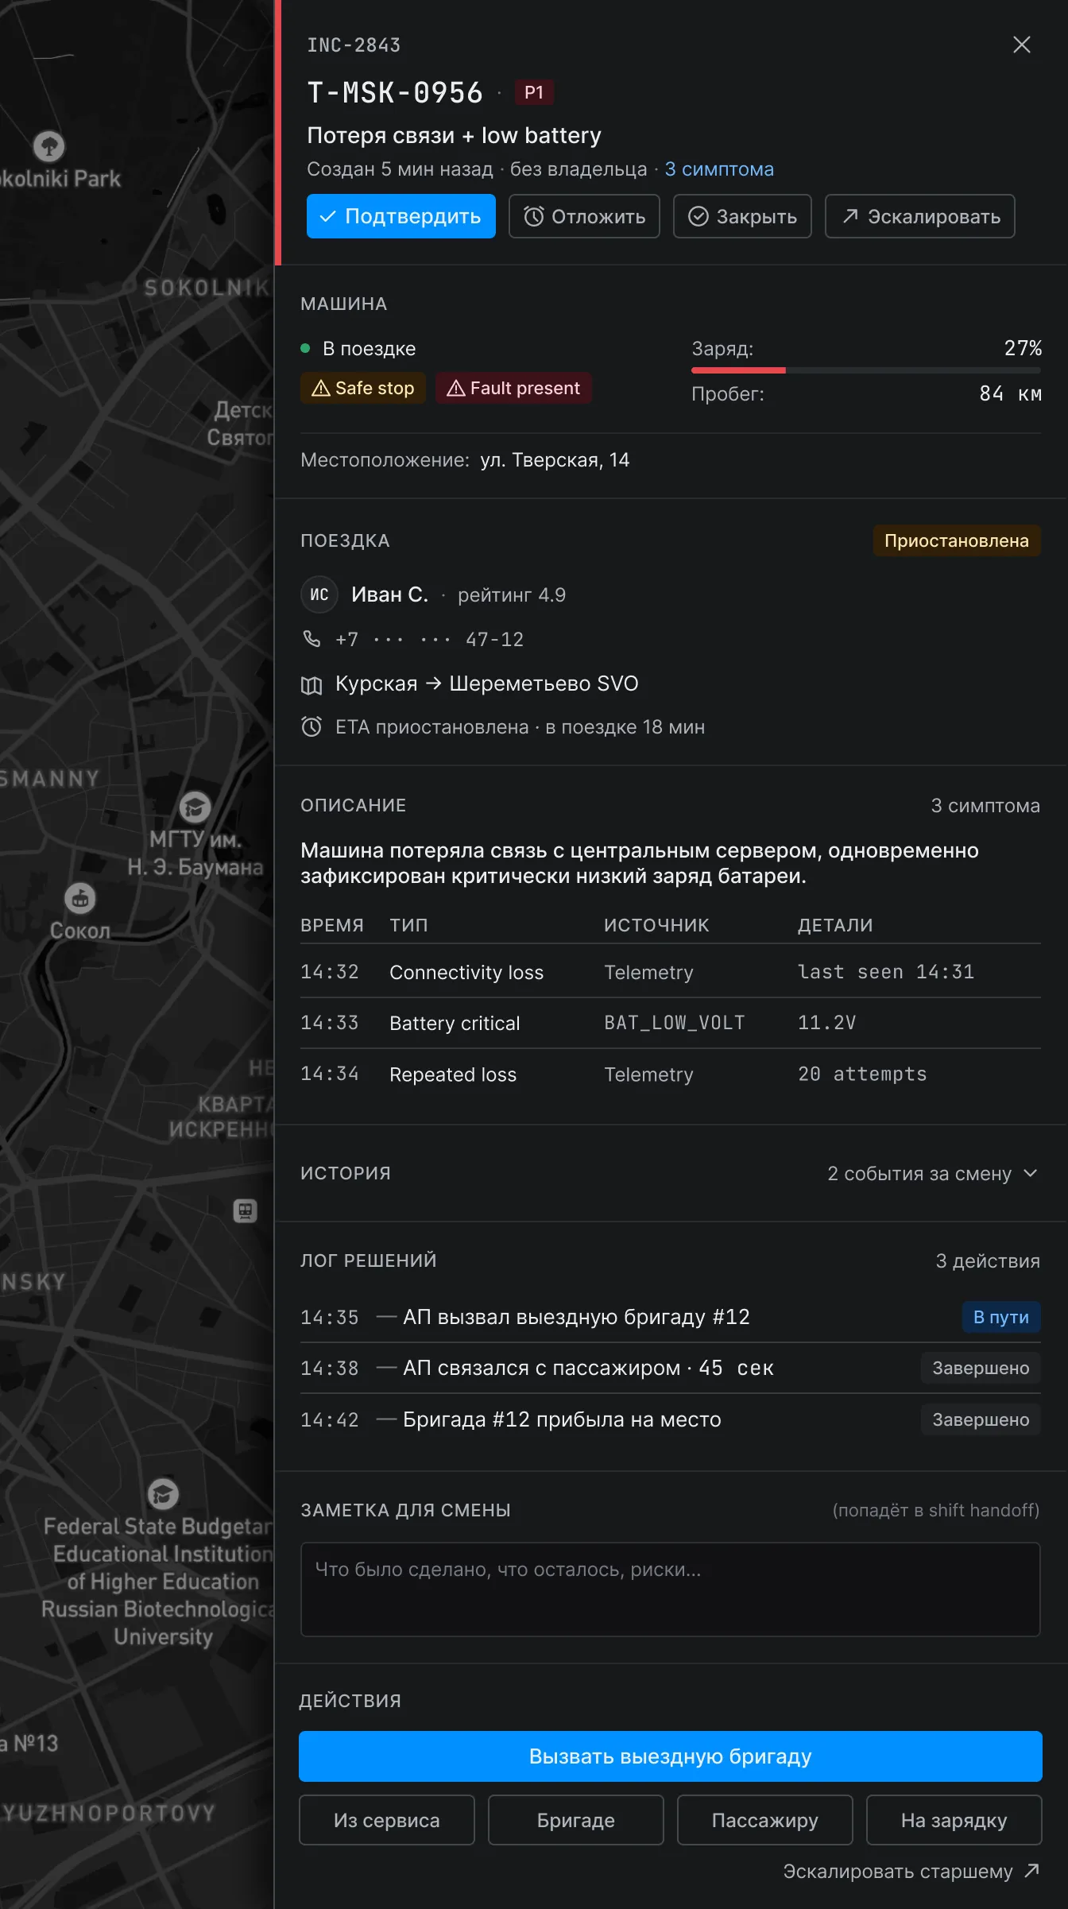The width and height of the screenshot is (1068, 1909).
Task: Click the 3 действия count label
Action: (x=988, y=1261)
